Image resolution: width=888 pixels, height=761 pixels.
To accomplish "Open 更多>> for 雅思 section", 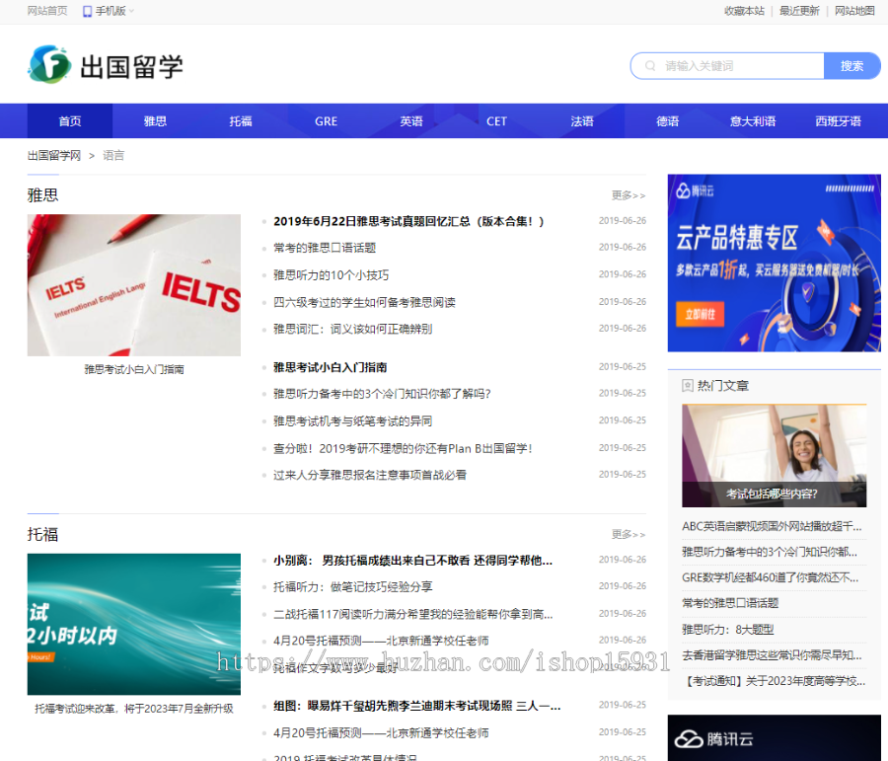I will tap(629, 194).
